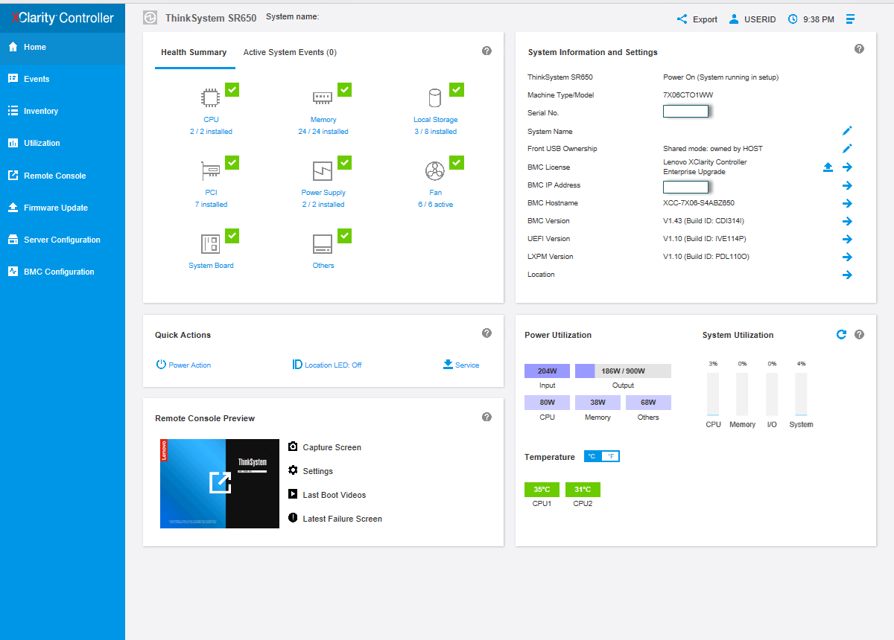Click the Latest Failure Screen alert icon
This screenshot has height=640, width=894.
(294, 518)
